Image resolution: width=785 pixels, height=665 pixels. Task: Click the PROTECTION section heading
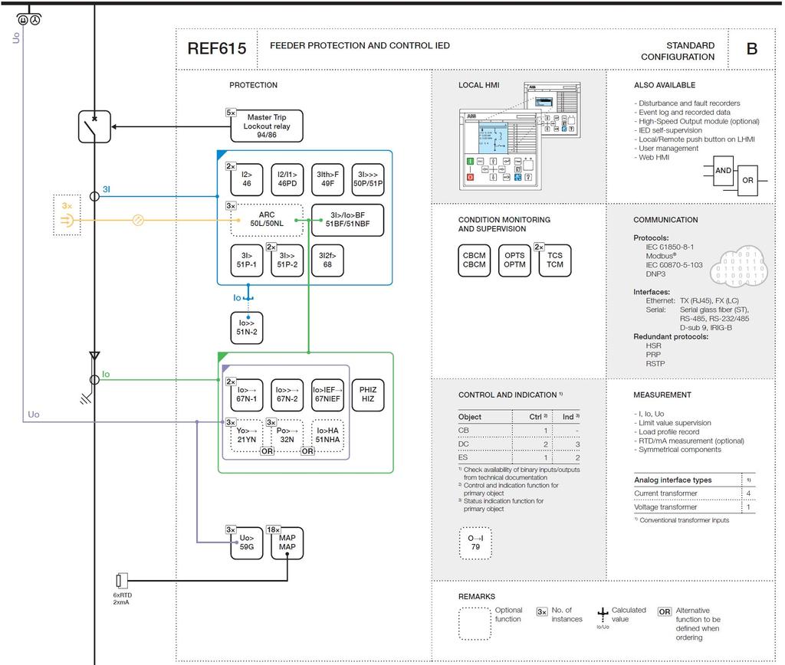[x=253, y=85]
